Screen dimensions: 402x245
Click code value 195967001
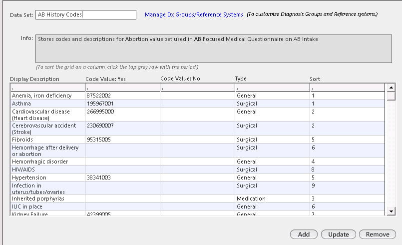(122, 103)
